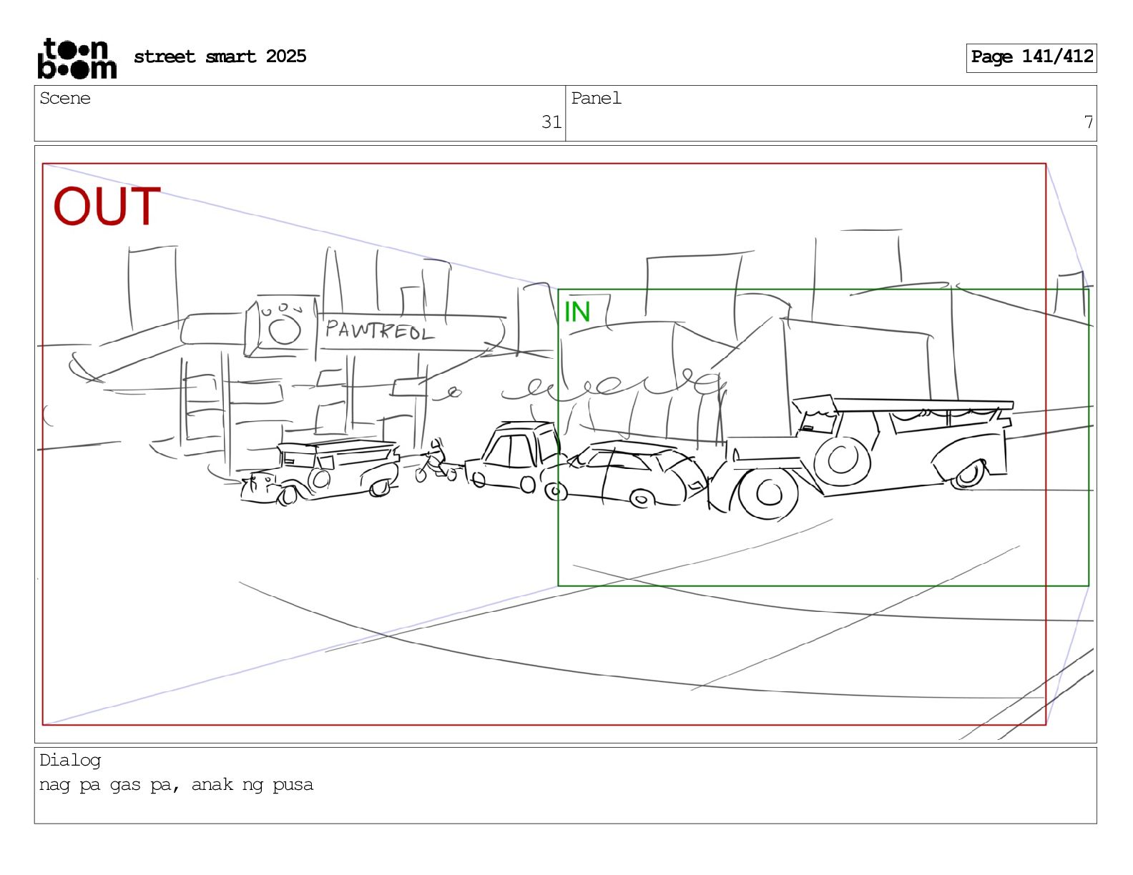Click the Toon Boom logo
Screen dimensions: 1133x875
point(77,59)
